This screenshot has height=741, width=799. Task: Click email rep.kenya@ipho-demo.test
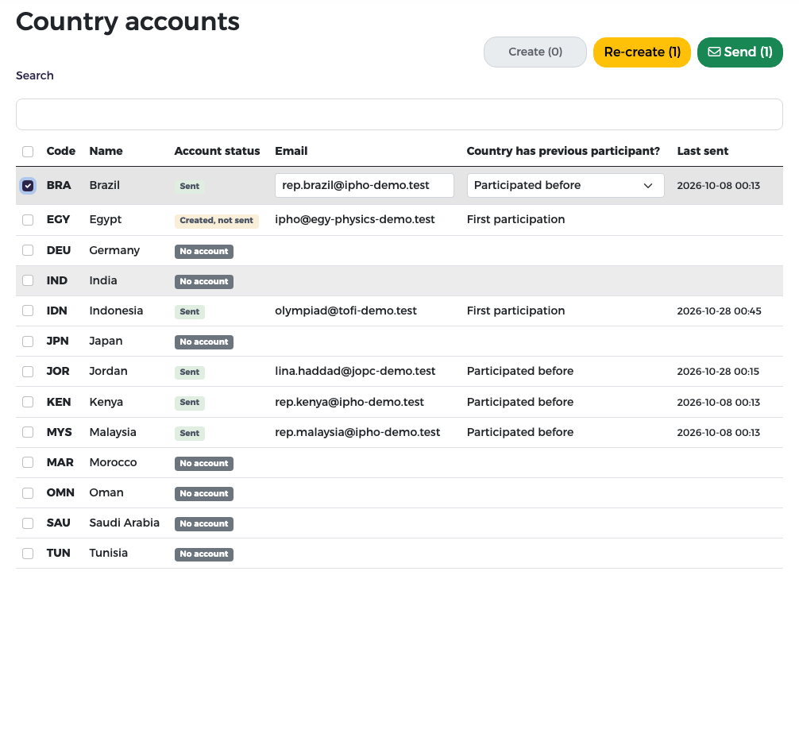[x=349, y=402]
